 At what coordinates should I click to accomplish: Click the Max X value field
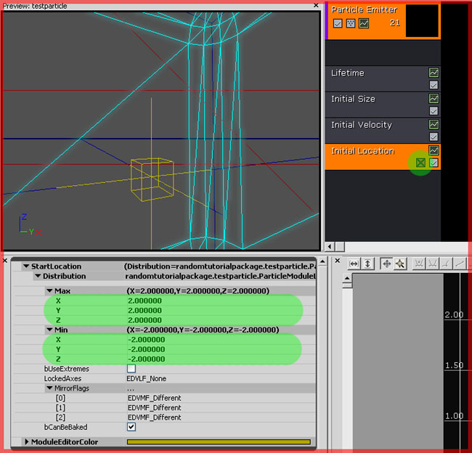(145, 300)
